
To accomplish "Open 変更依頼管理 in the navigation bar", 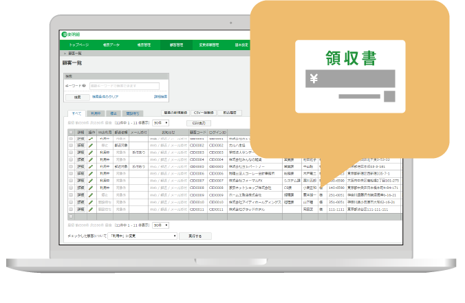I will point(209,45).
